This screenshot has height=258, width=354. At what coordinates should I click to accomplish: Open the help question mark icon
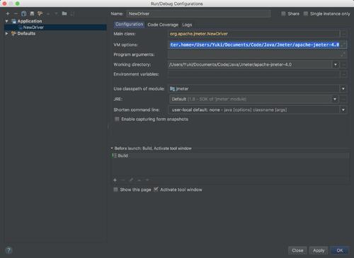(x=8, y=250)
